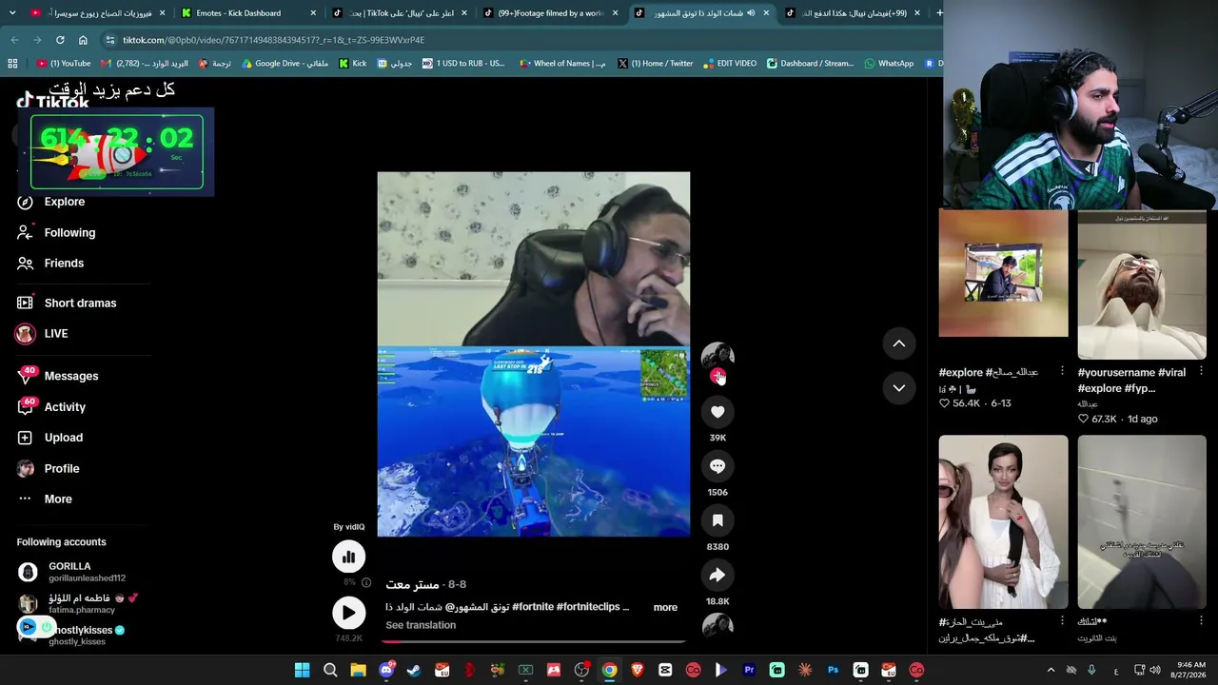Open File Explorer from the taskbar
The height and width of the screenshot is (685, 1218).
pyautogui.click(x=358, y=670)
